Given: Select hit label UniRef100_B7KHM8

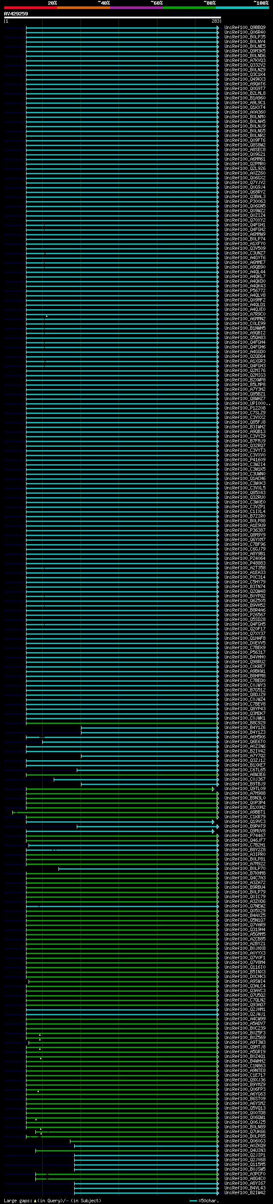Looking at the screenshot, I should coord(244,873).
